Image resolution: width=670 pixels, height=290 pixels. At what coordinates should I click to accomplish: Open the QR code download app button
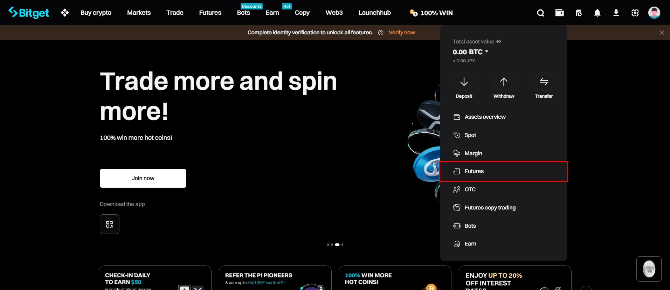110,224
